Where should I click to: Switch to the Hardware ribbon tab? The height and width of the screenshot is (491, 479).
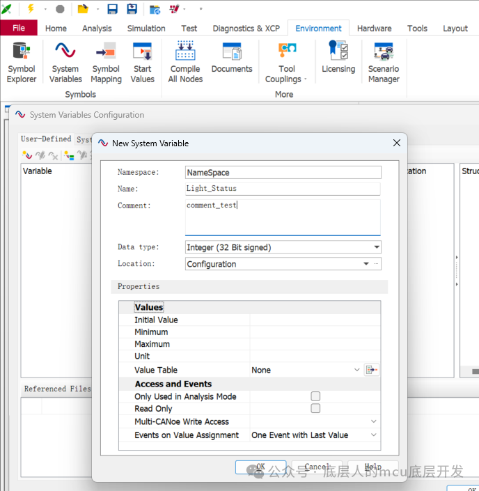click(375, 29)
